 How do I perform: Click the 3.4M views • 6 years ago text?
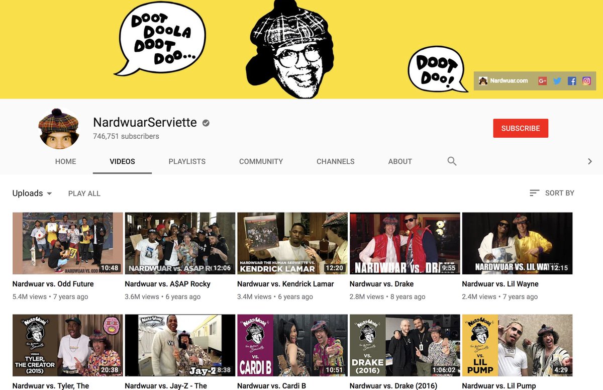pyautogui.click(x=275, y=297)
